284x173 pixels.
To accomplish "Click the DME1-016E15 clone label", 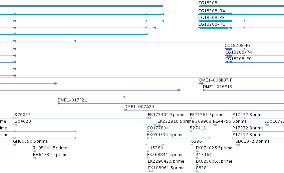I will click(217, 87).
